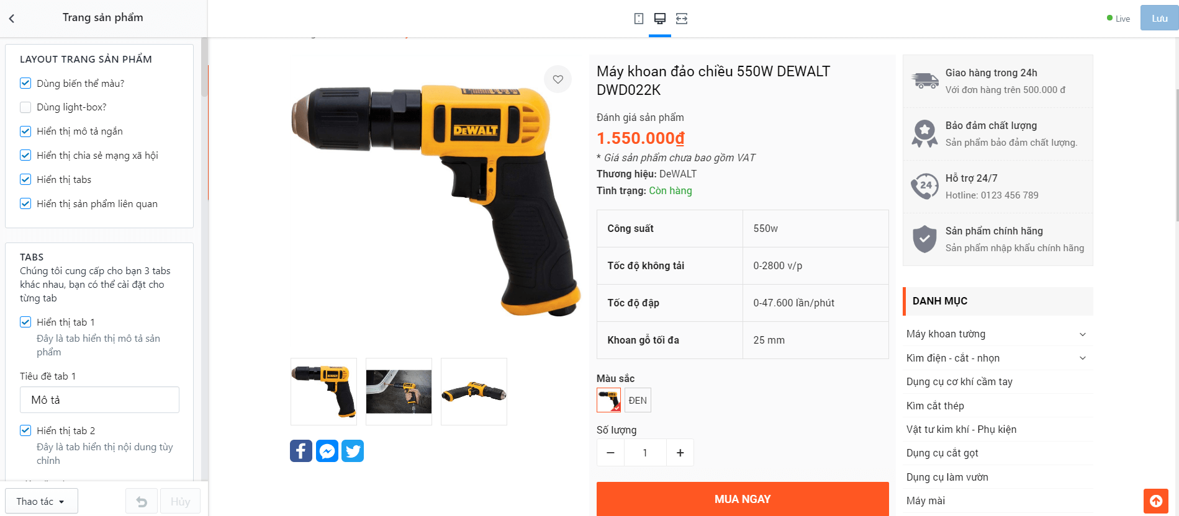Select desktop preview icon

[660, 19]
